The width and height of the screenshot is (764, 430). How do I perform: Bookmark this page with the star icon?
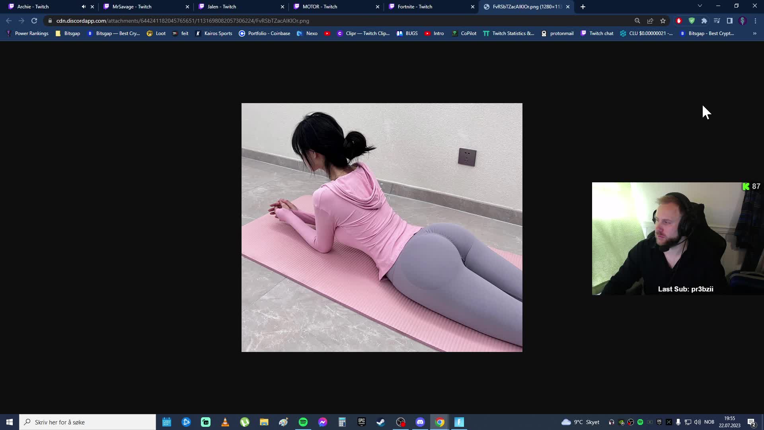(x=663, y=21)
